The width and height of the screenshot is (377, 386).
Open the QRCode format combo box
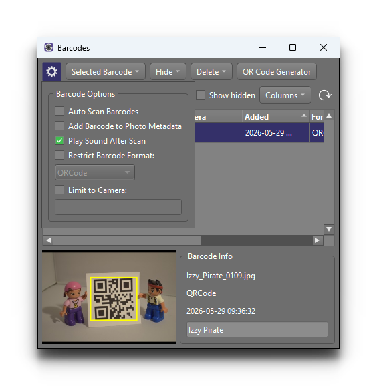95,172
